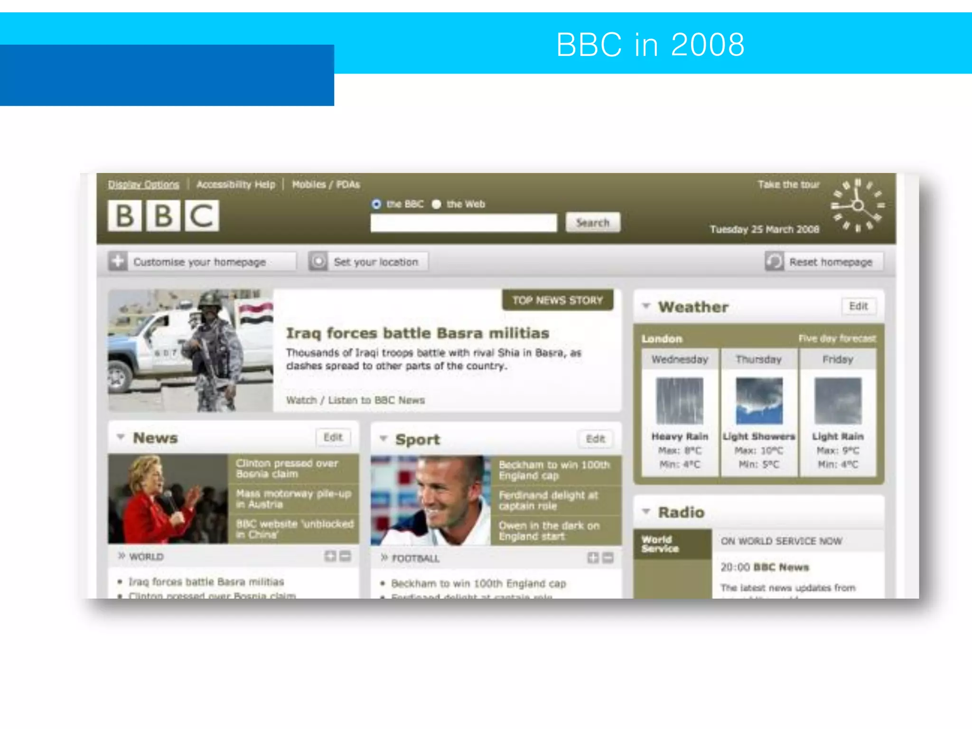Click the location target icon
The height and width of the screenshot is (729, 972).
[x=318, y=261]
